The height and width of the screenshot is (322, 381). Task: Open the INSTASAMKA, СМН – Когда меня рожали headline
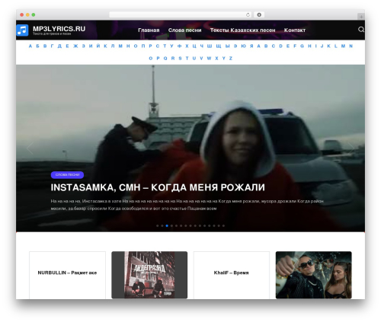(158, 187)
